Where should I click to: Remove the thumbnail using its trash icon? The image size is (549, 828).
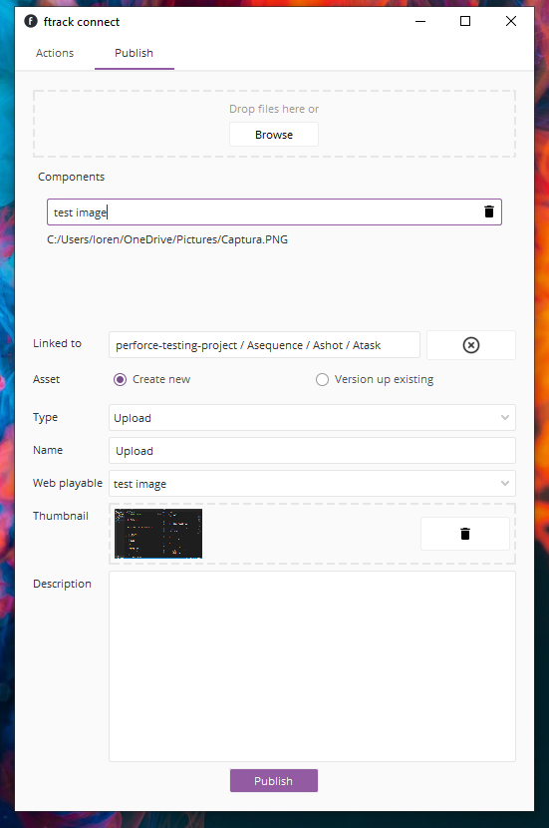(465, 534)
